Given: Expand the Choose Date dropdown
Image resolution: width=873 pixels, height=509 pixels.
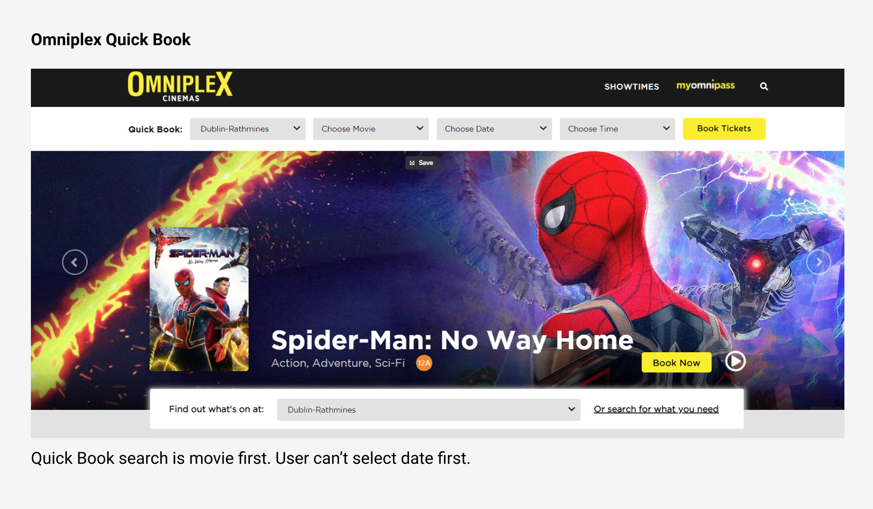Looking at the screenshot, I should point(494,129).
